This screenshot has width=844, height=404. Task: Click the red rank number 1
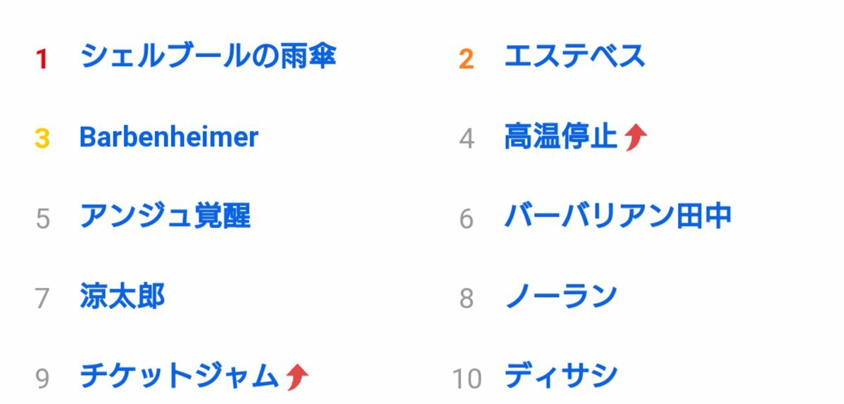tap(42, 59)
